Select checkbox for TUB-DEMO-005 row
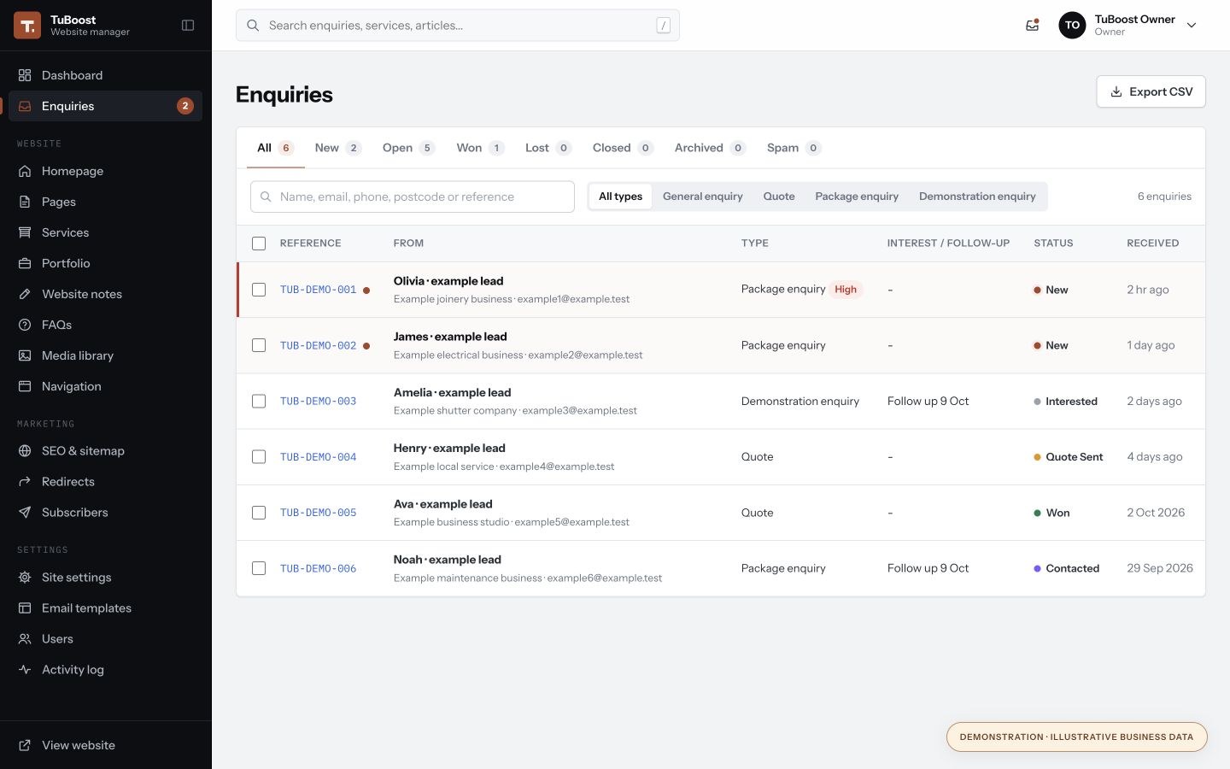Image resolution: width=1230 pixels, height=769 pixels. point(259,513)
